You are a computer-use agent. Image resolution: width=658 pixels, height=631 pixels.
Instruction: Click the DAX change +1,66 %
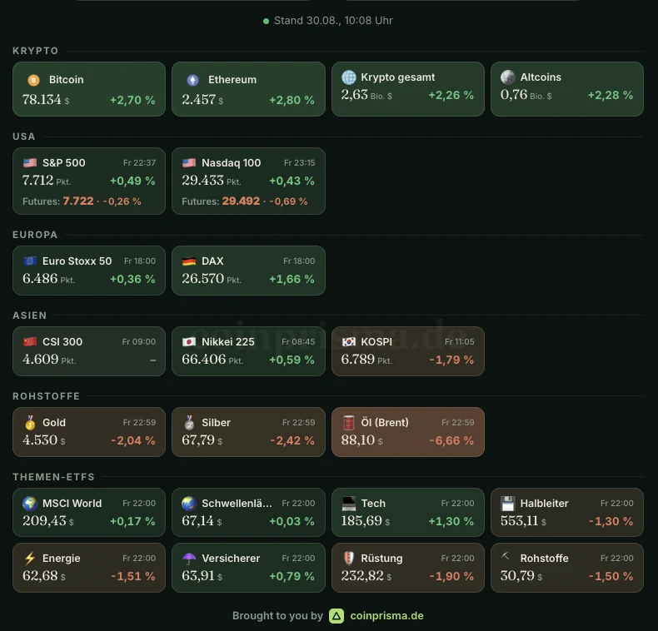pos(292,279)
